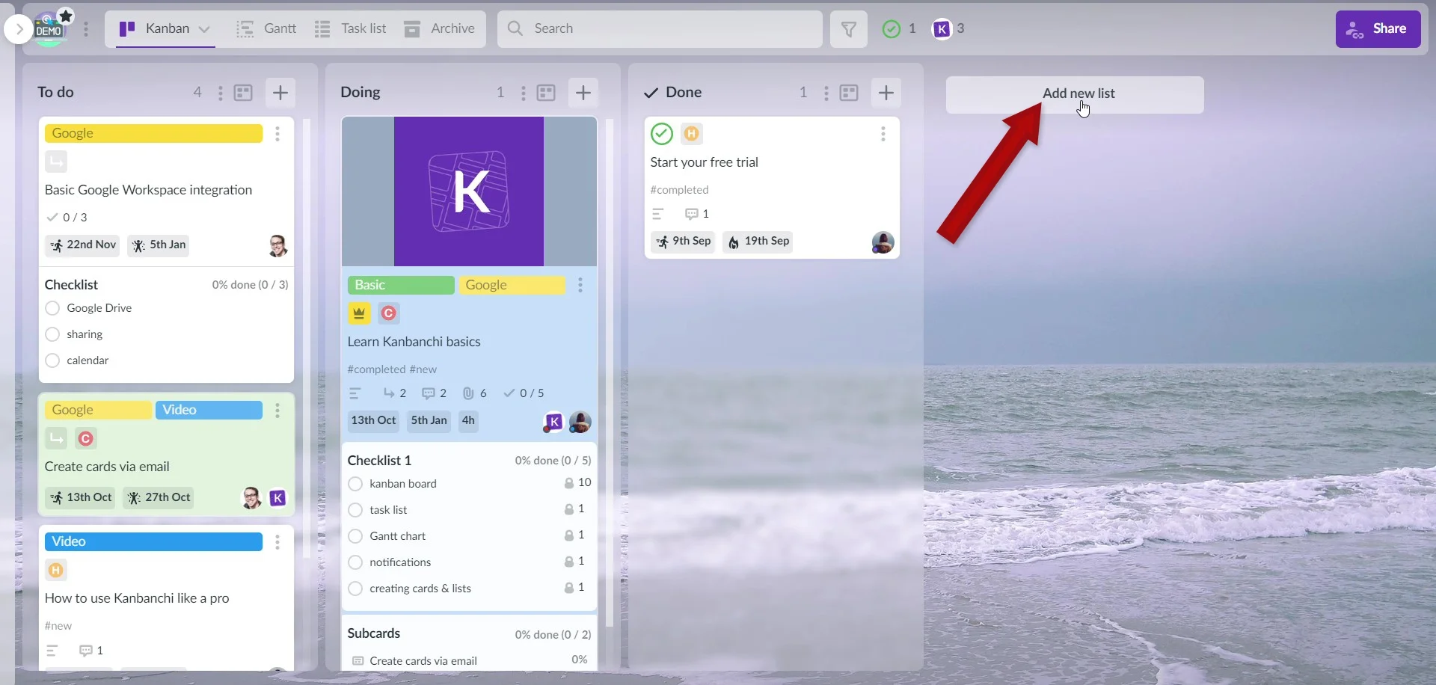Open the filter funnel button

tap(849, 29)
